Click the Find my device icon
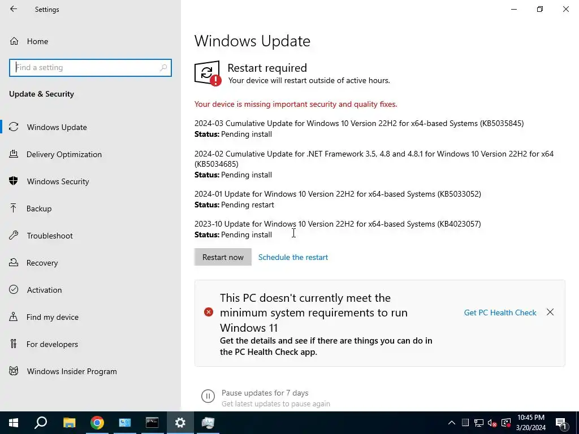The image size is (579, 434). tap(14, 316)
